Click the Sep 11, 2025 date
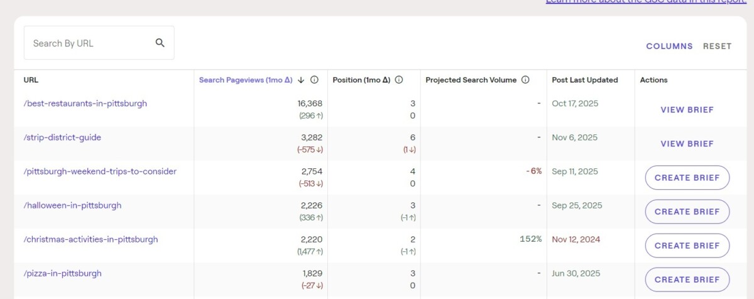The width and height of the screenshot is (754, 299). (575, 171)
